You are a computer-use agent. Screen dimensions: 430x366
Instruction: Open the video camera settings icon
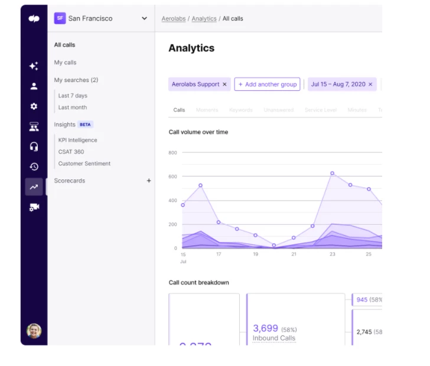34,207
